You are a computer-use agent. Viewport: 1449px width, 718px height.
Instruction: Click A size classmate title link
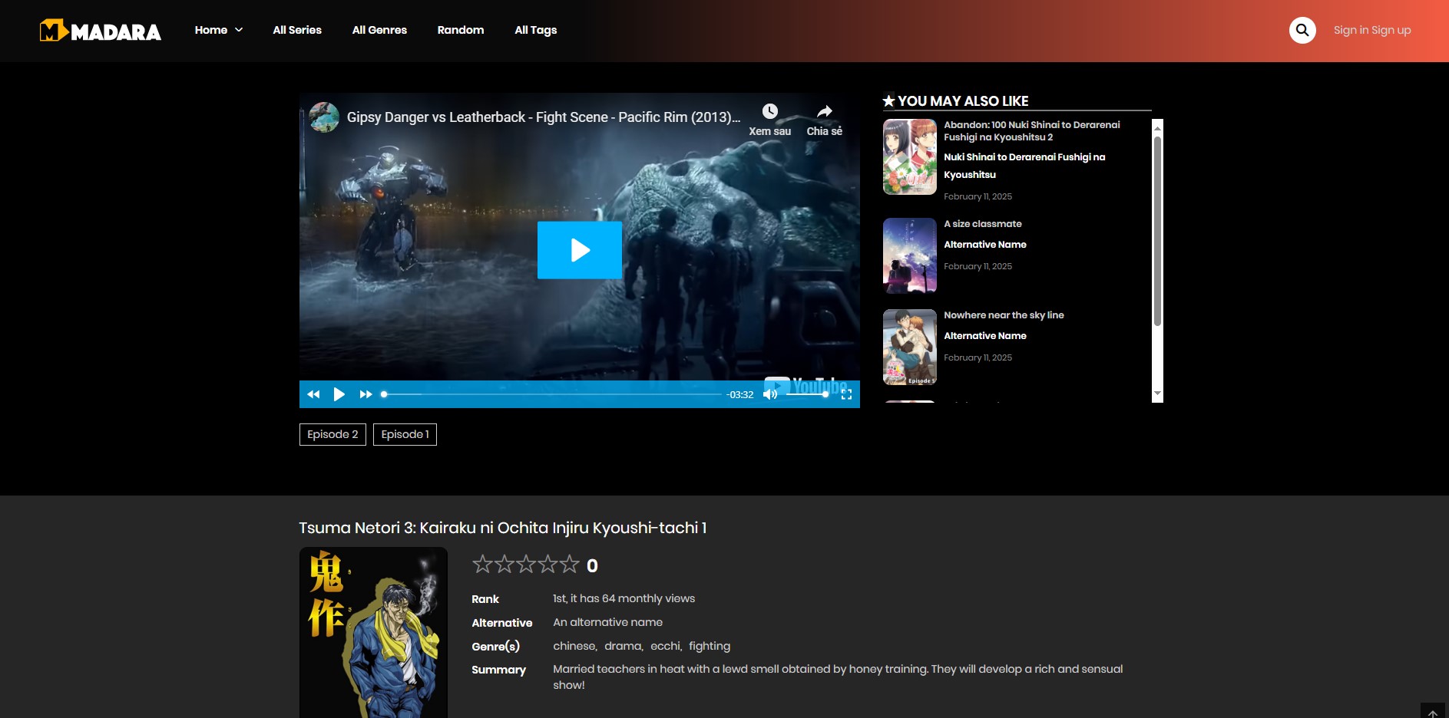tap(983, 224)
